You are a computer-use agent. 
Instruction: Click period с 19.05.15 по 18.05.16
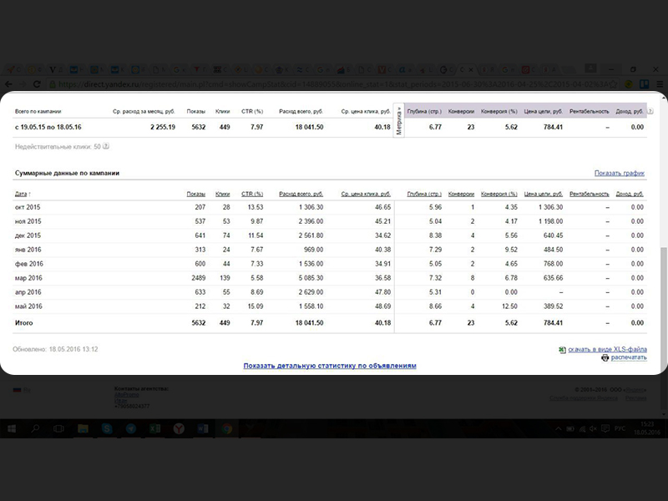[x=48, y=127]
